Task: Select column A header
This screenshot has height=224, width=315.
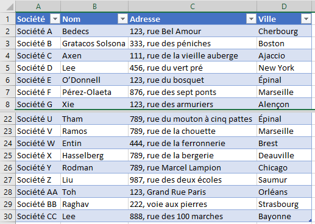Action: [x=38, y=7]
